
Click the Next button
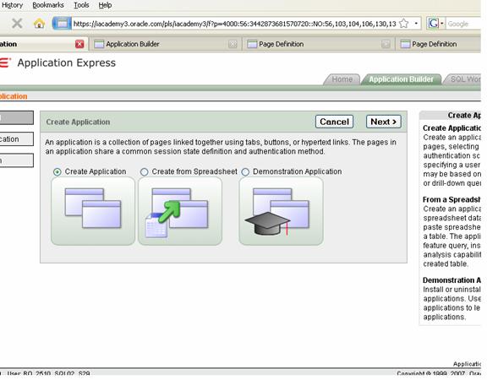coord(384,122)
